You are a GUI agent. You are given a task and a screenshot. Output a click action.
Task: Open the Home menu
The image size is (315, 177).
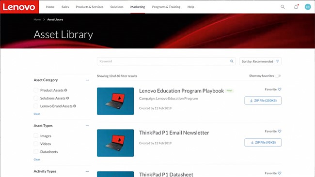tap(50, 7)
